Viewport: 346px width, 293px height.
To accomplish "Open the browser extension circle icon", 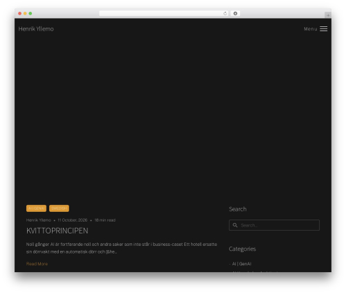I will [235, 13].
